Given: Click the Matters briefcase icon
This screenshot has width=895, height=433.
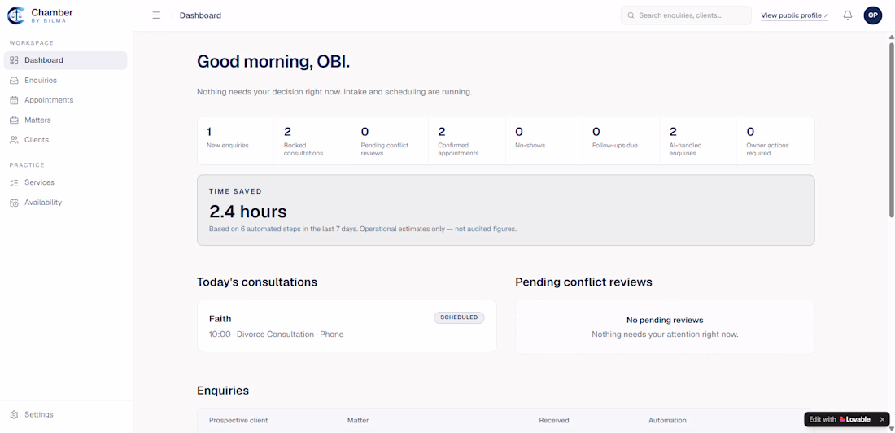Looking at the screenshot, I should (x=15, y=120).
